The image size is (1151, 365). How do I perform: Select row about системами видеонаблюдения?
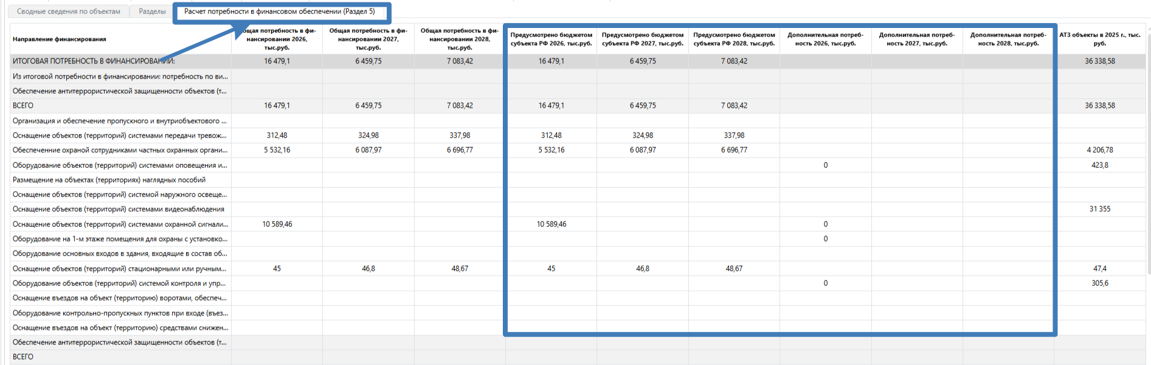tap(119, 209)
